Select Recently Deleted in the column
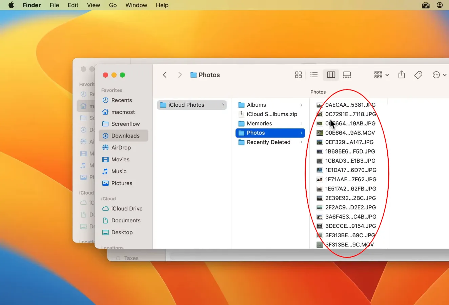The width and height of the screenshot is (449, 305). click(x=268, y=142)
